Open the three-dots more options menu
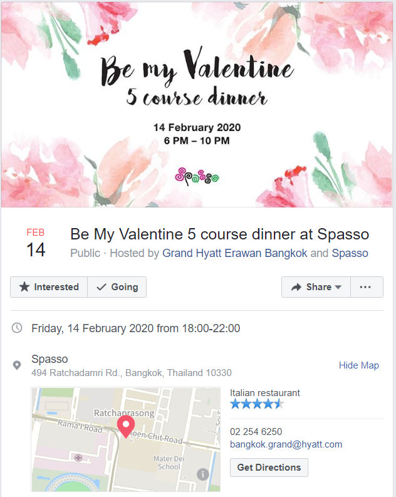The height and width of the screenshot is (497, 396). [365, 287]
